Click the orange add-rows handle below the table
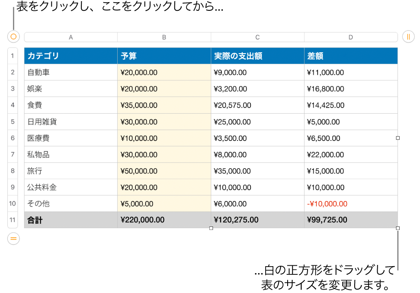420x293 pixels. coord(13,238)
